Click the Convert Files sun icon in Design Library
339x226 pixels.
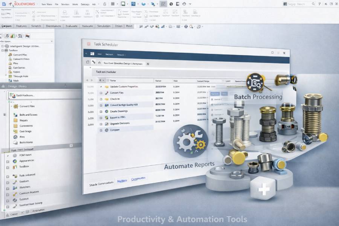[16, 106]
